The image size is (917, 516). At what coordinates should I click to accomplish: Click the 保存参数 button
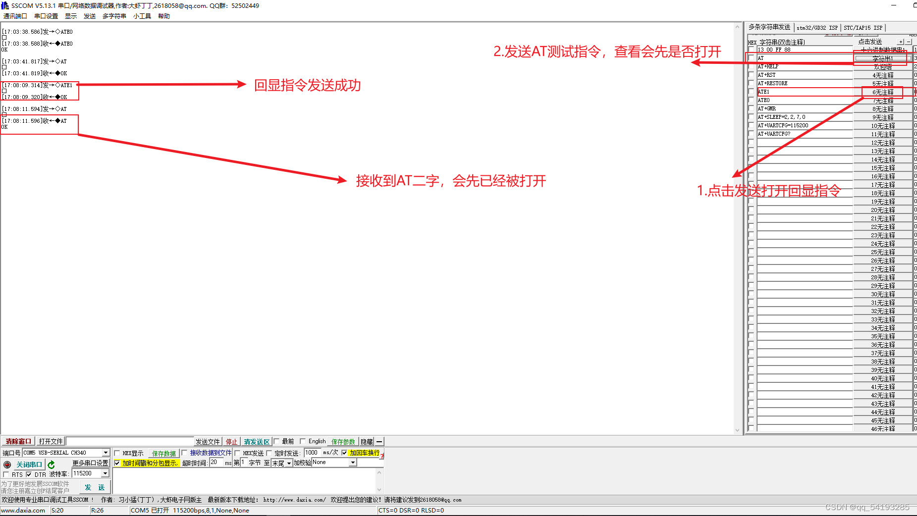click(343, 441)
